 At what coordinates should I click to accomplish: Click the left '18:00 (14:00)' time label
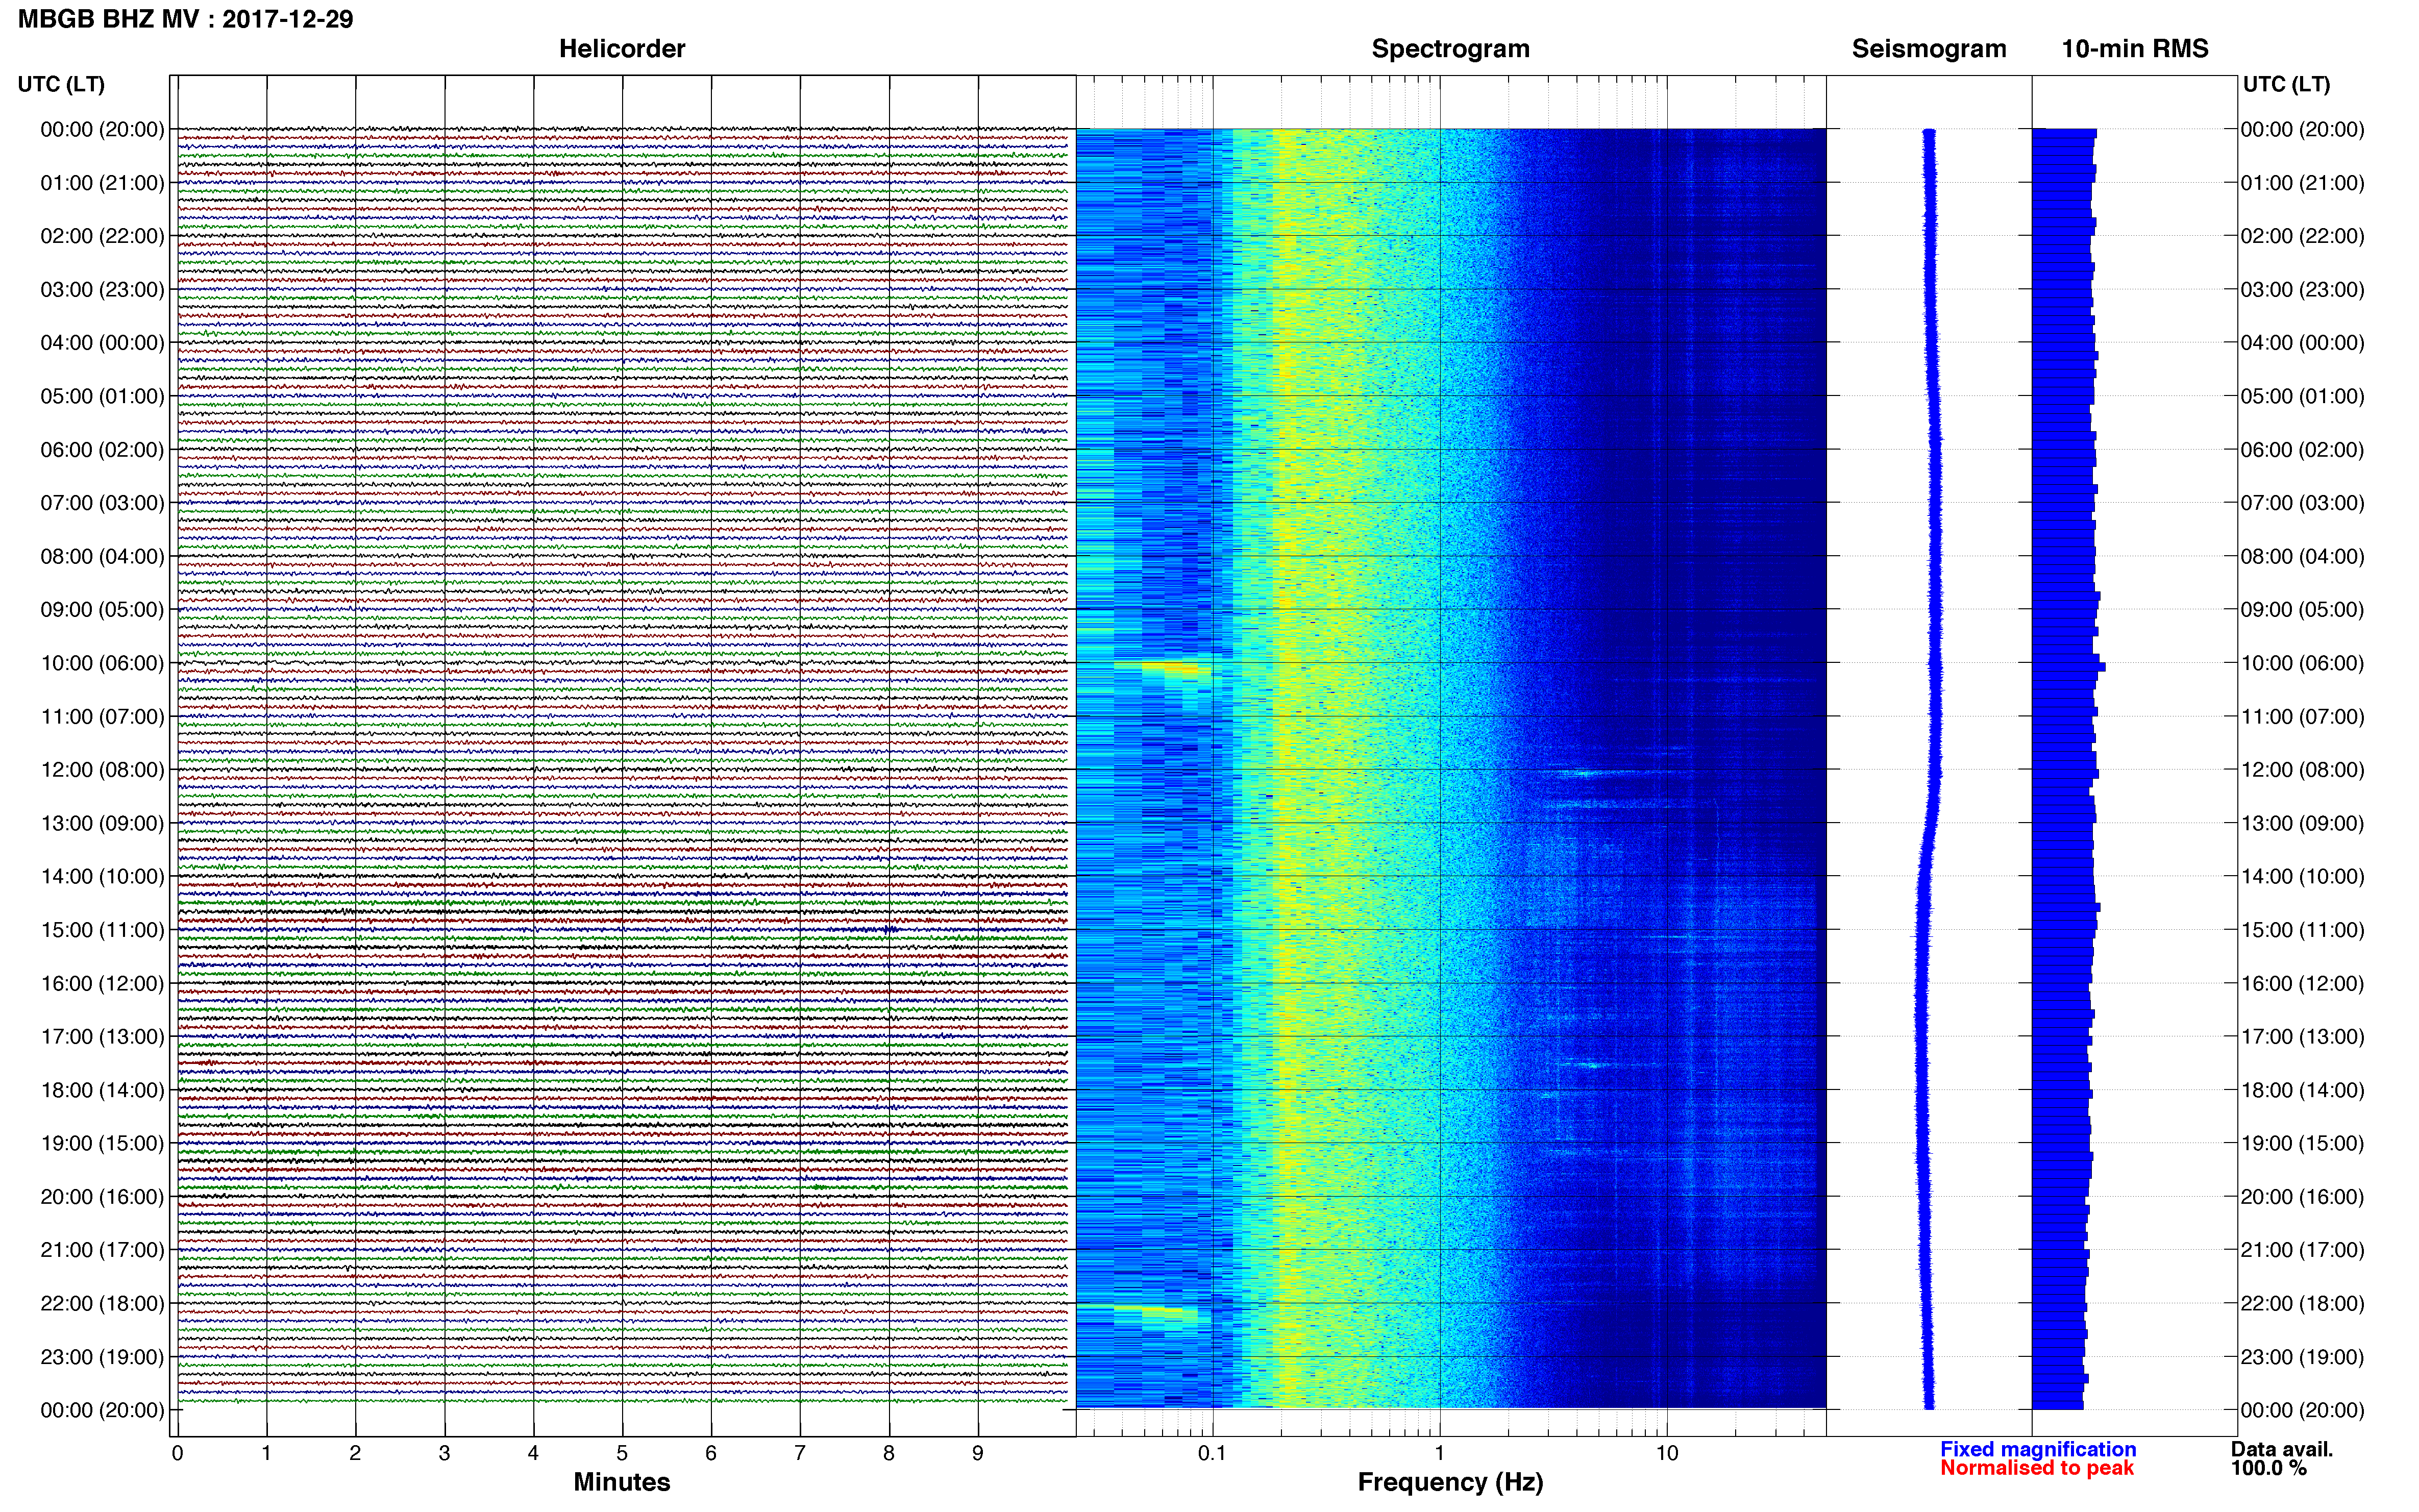click(x=102, y=1090)
